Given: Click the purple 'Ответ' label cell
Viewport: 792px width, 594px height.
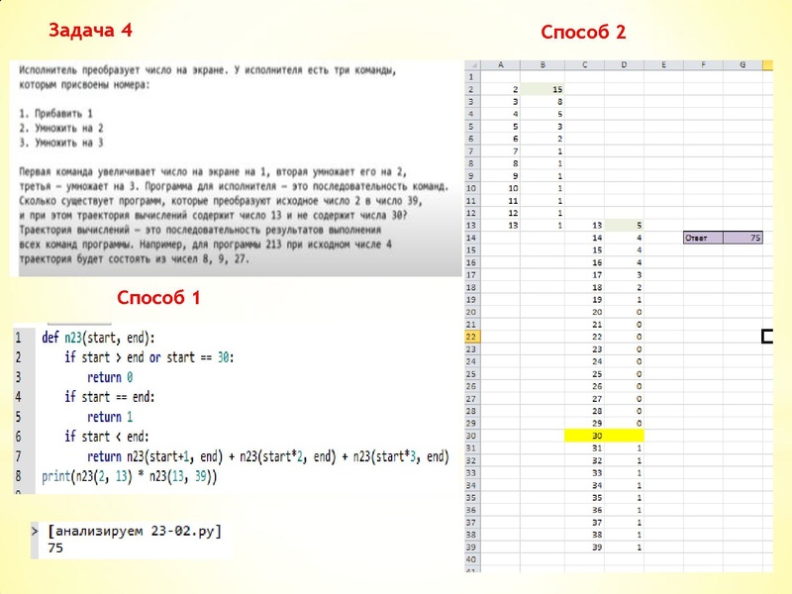Looking at the screenshot, I should click(x=703, y=238).
